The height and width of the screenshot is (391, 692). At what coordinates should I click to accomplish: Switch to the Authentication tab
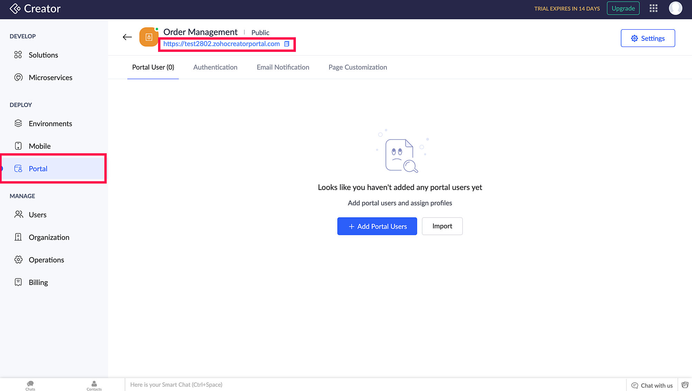215,67
